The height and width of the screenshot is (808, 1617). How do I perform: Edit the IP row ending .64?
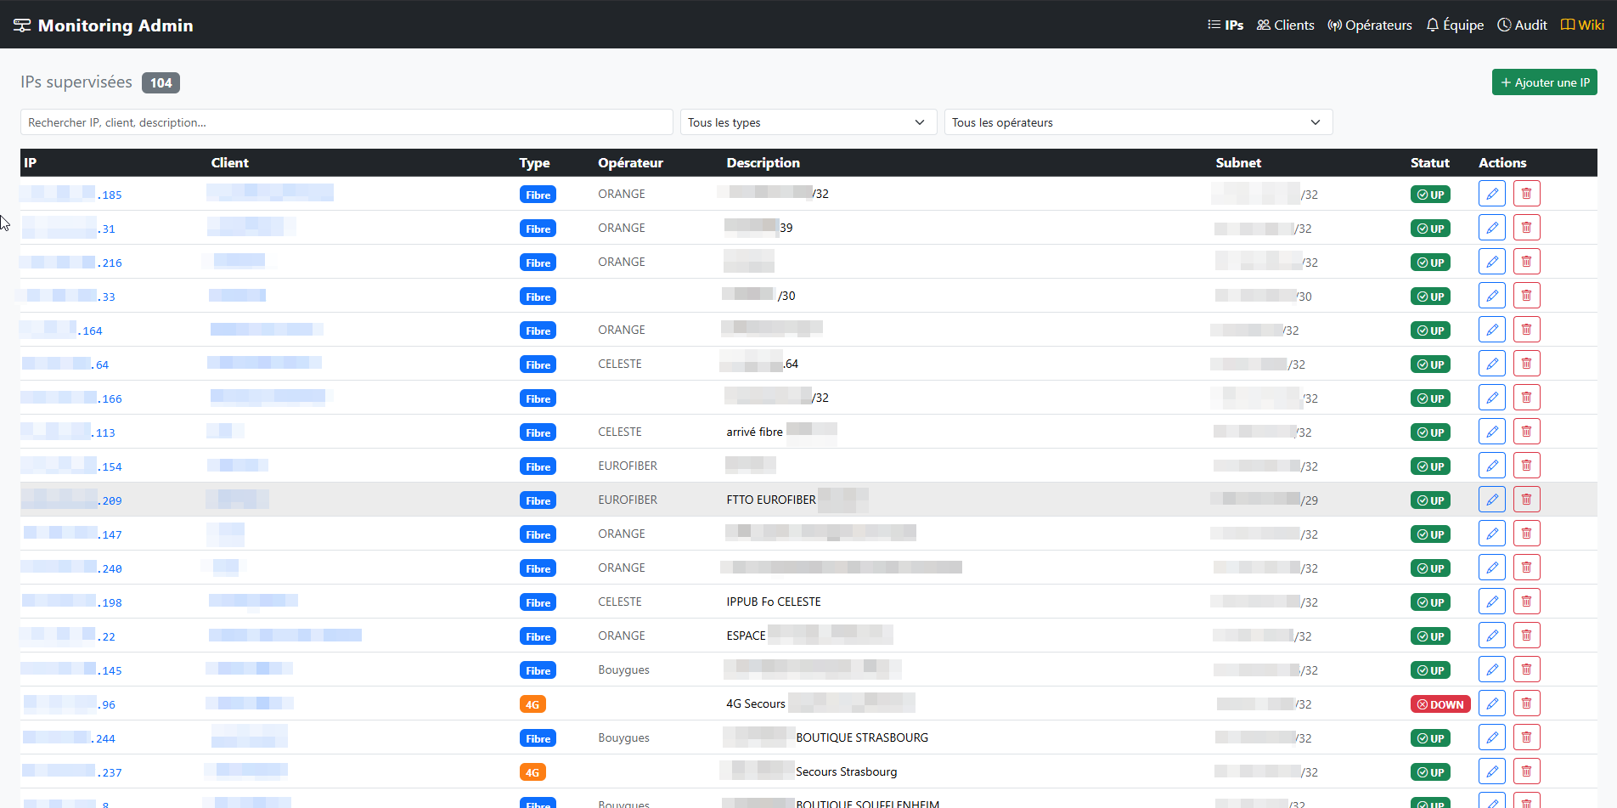1491,364
